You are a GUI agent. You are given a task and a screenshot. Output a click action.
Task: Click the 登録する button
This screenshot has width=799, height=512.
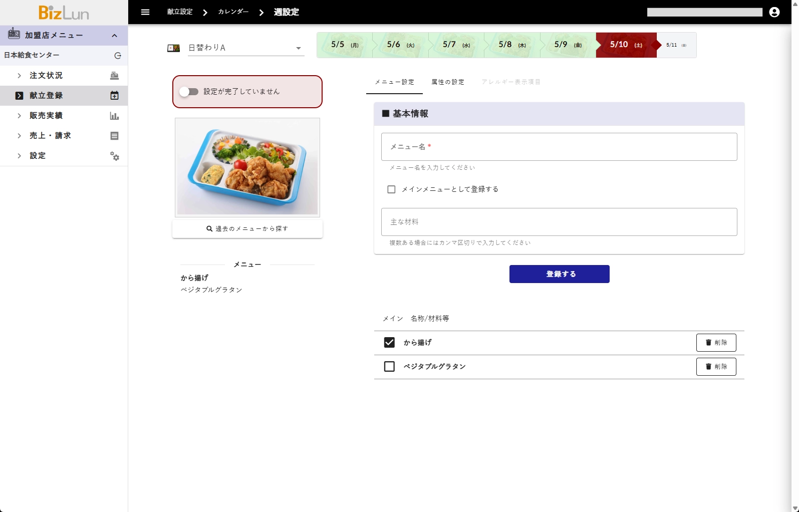coord(559,274)
